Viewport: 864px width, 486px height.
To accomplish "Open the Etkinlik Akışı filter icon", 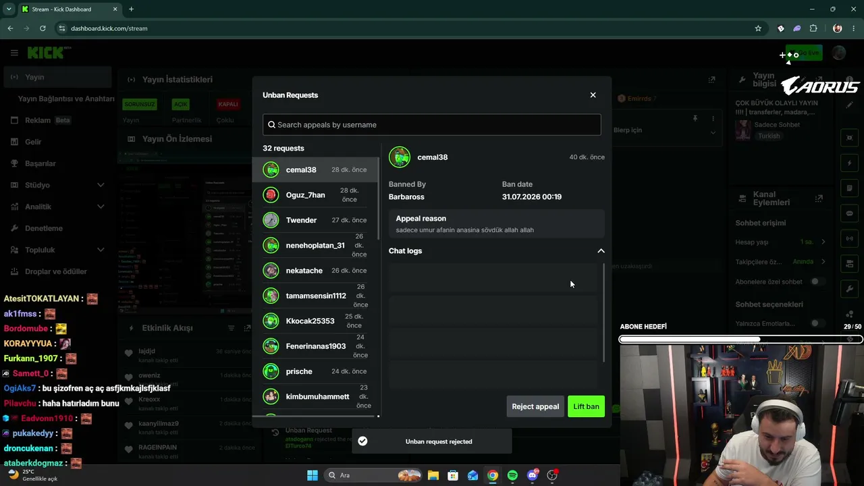I will [231, 328].
